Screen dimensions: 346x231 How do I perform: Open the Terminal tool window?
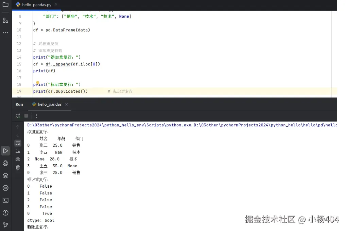click(5, 201)
